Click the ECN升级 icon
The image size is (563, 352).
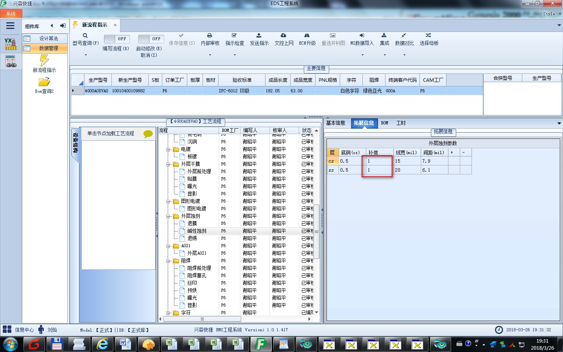pyautogui.click(x=307, y=36)
